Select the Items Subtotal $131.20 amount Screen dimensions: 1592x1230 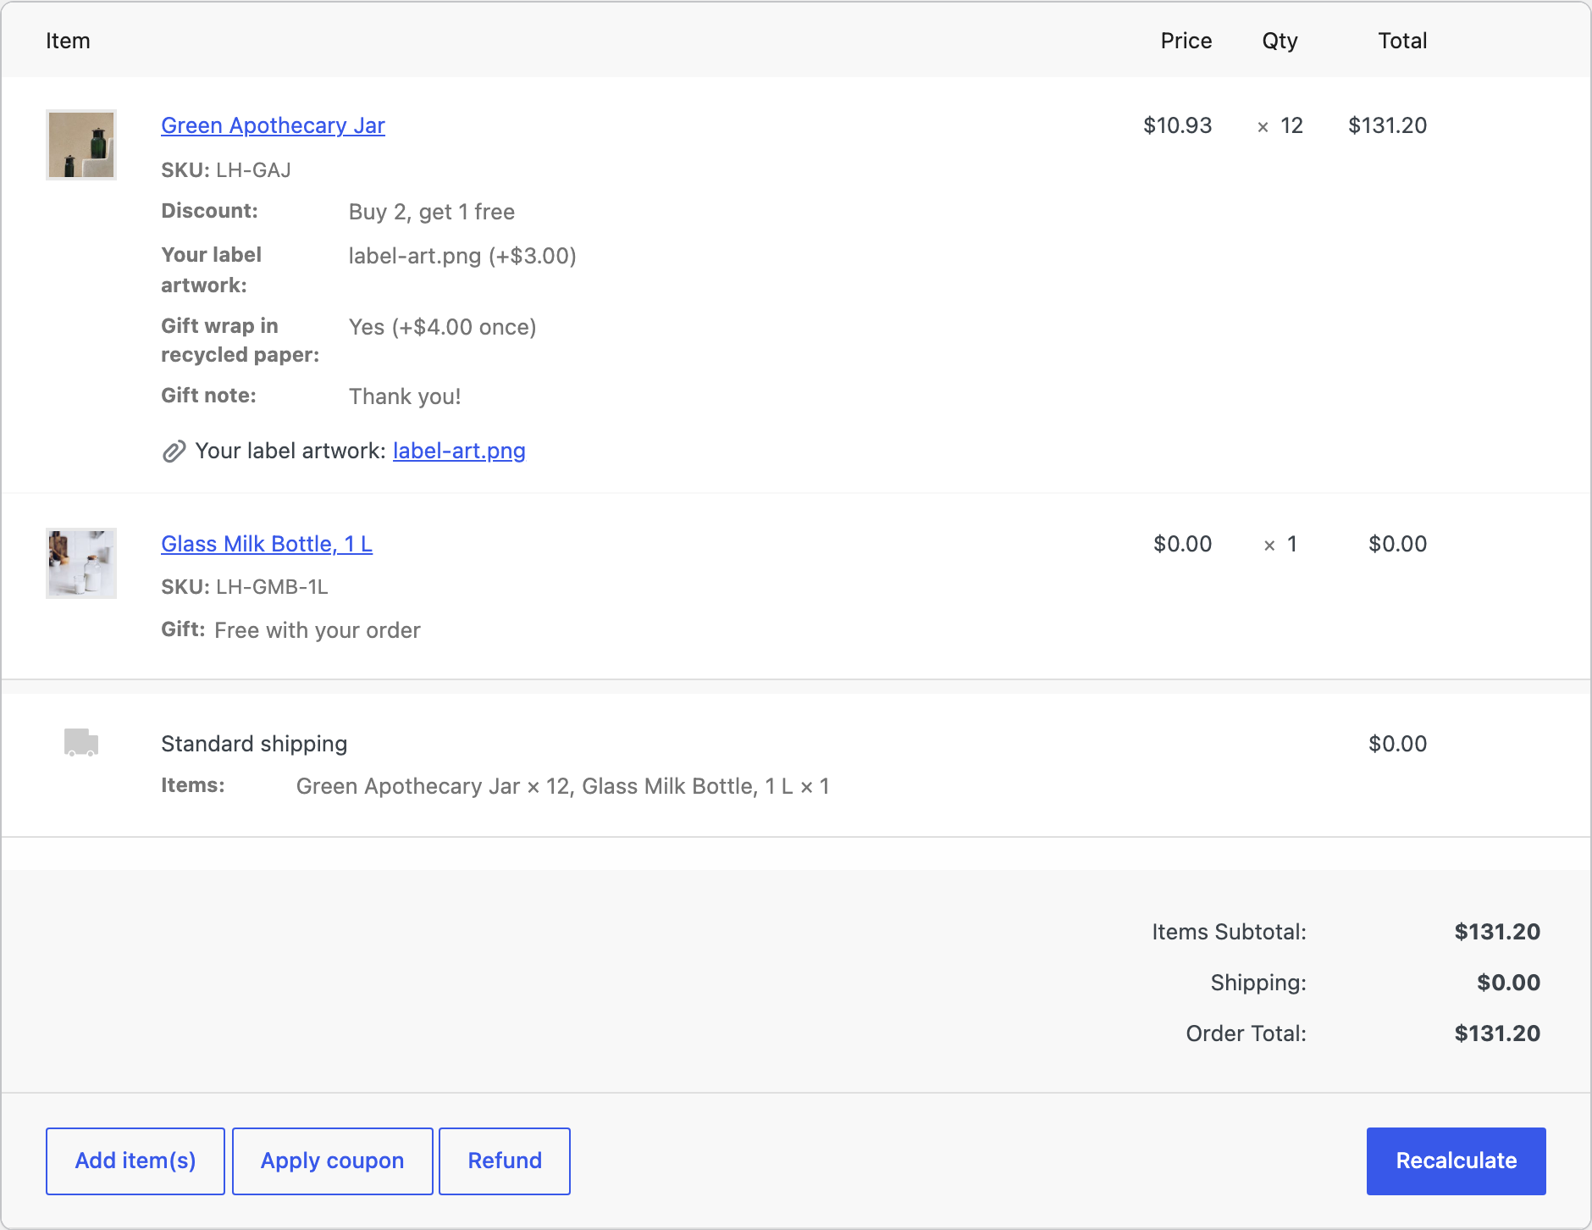(x=1497, y=932)
